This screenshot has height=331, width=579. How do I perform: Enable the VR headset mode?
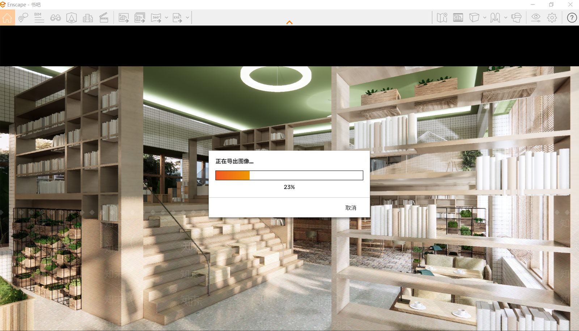[x=516, y=18]
